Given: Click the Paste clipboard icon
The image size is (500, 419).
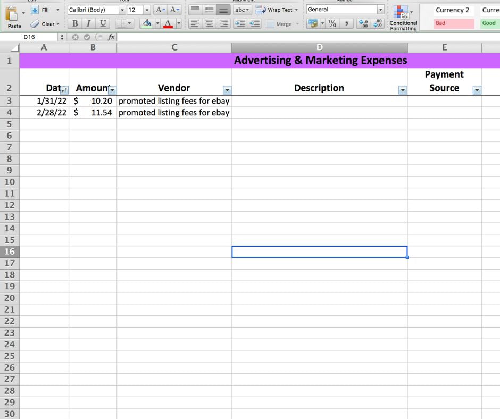Looking at the screenshot, I should (x=12, y=16).
